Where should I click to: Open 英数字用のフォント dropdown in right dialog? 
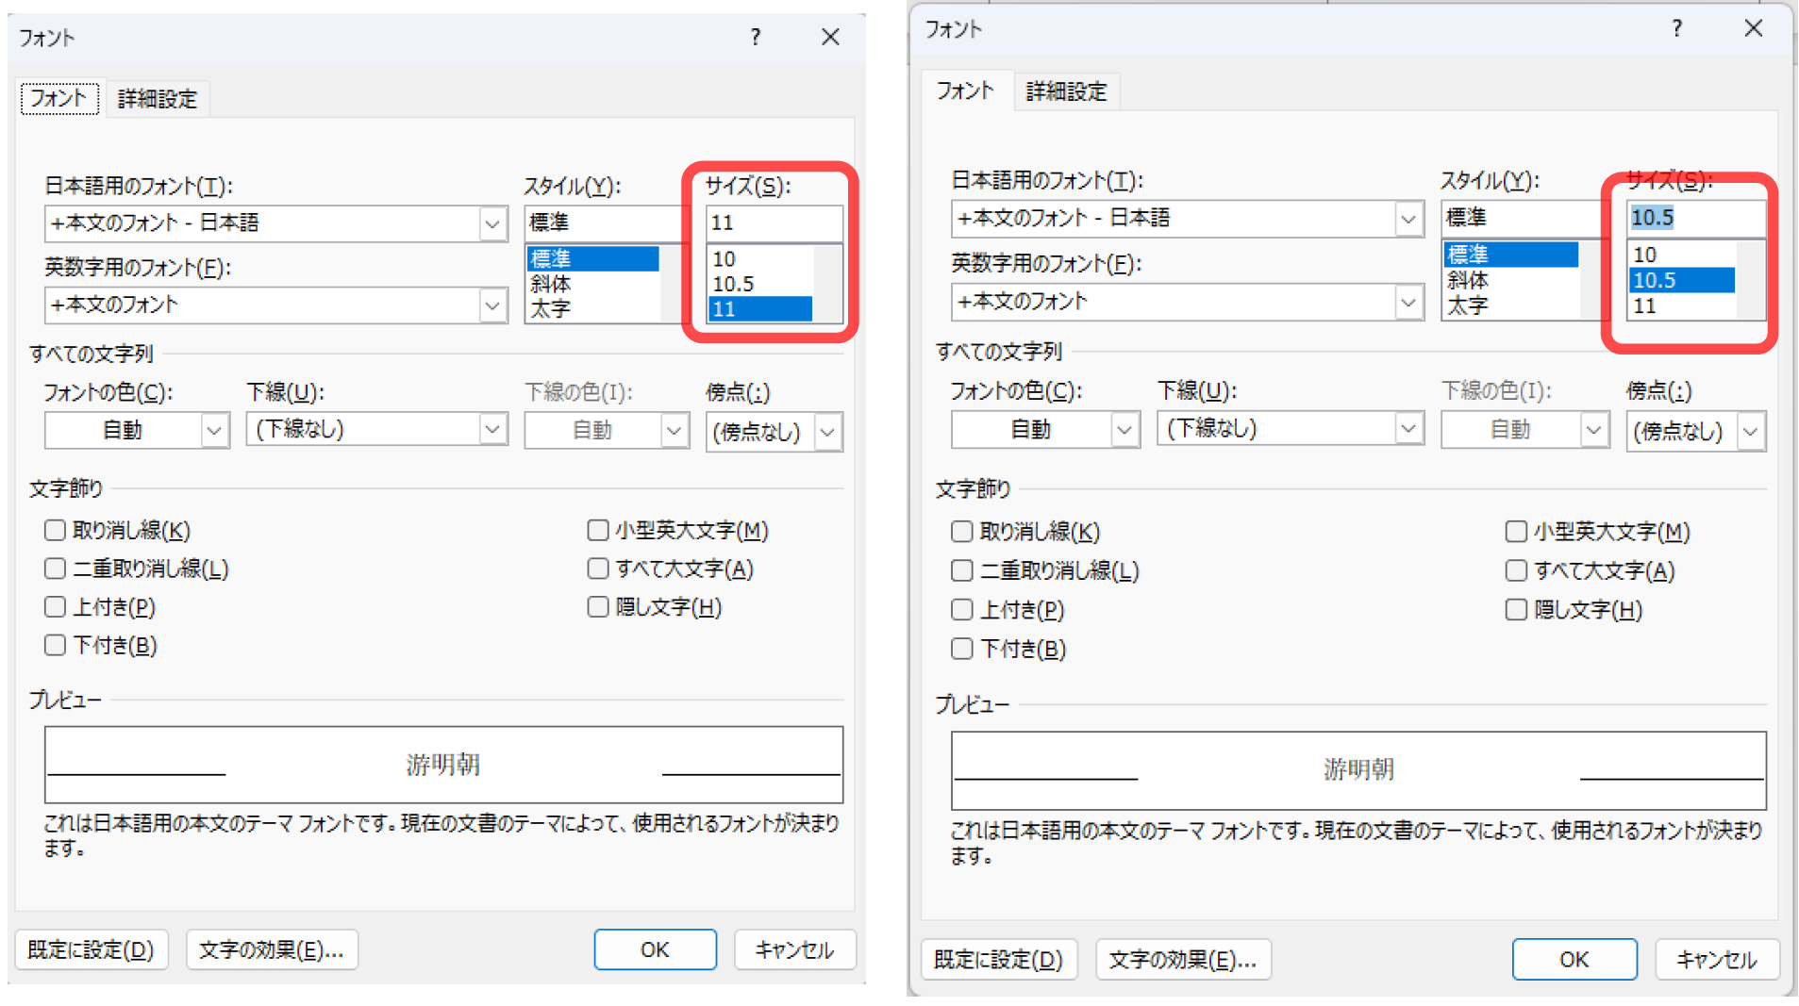pyautogui.click(x=1408, y=303)
